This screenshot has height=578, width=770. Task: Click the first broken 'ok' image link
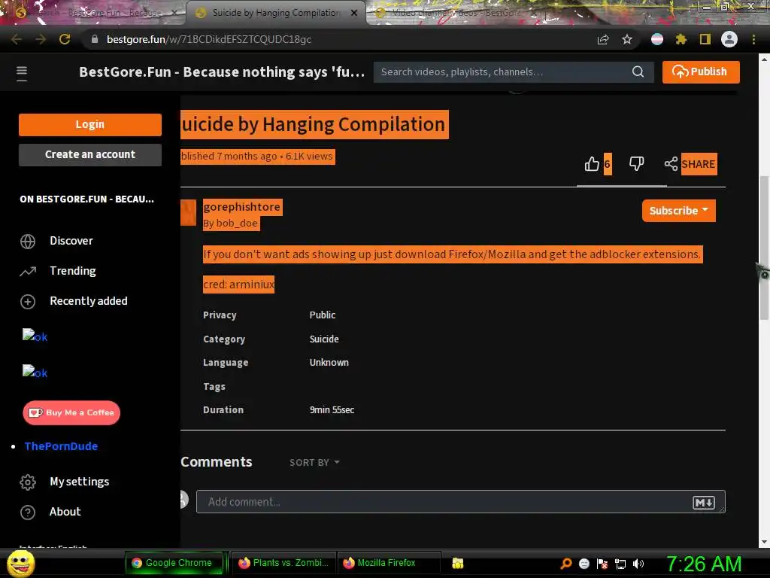click(x=35, y=336)
